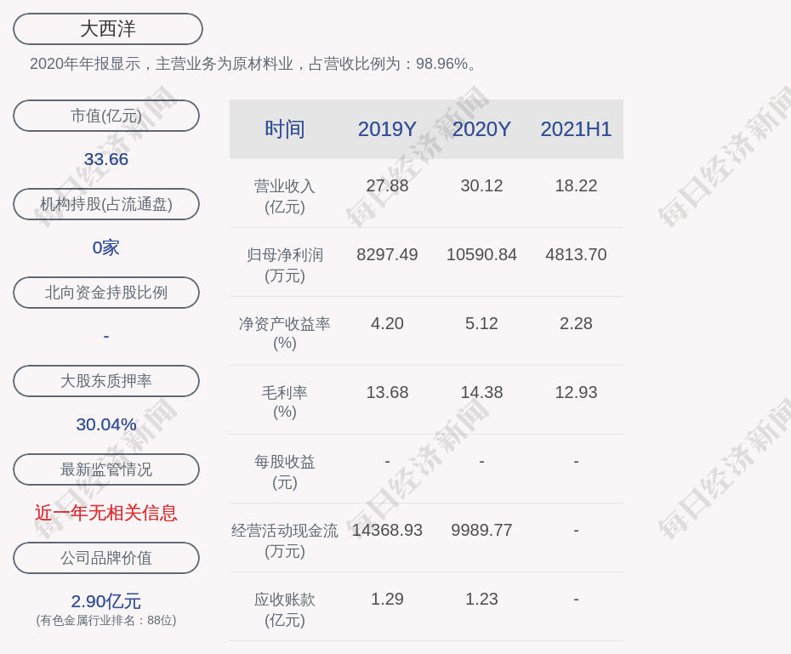Click the 毛利率 row label
The image size is (791, 654).
pos(285,402)
